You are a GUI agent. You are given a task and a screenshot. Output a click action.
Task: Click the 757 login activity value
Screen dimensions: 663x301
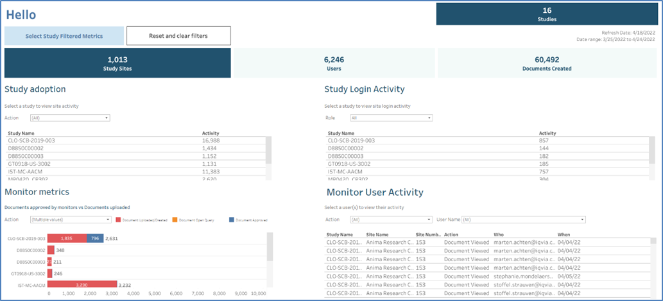tap(544, 171)
